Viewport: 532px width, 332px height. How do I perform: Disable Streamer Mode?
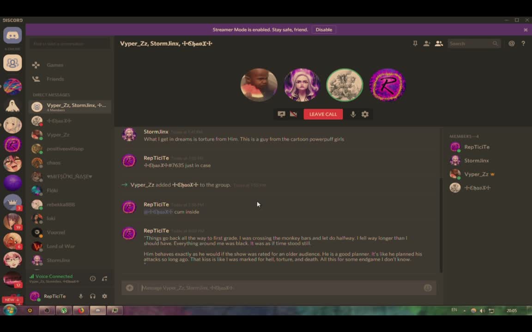coord(324,30)
